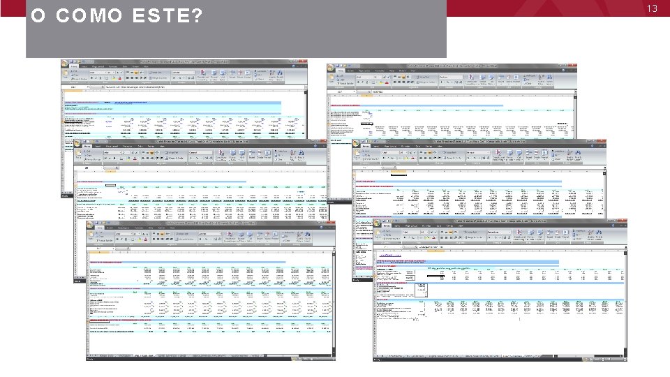Image resolution: width=670 pixels, height=377 pixels.
Task: Switch to Review tab in bottom-right Excel window
Action: [450, 226]
